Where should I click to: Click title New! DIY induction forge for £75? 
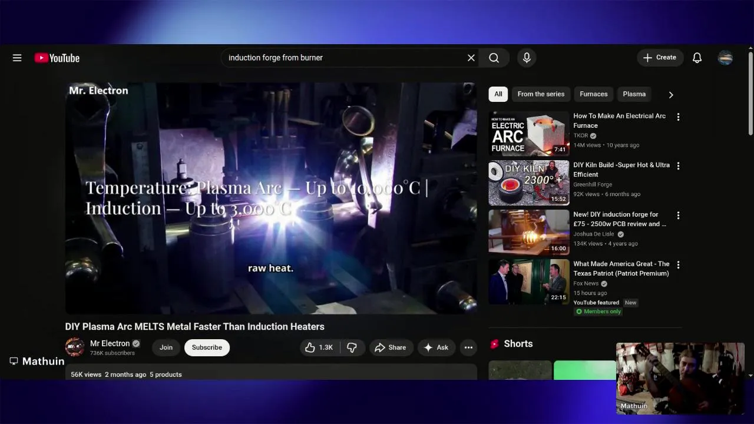tap(620, 219)
